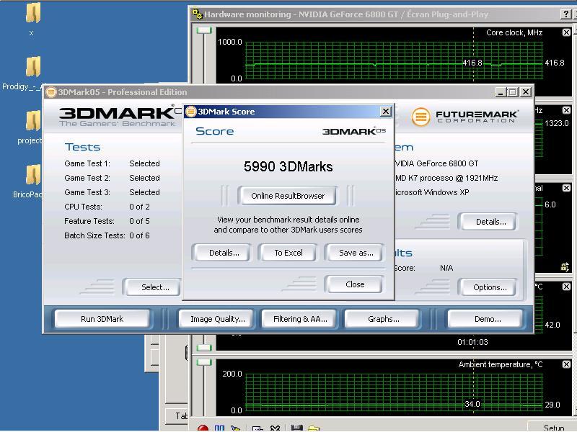
Task: Hide the °C graph showing 42.0
Action: pos(566,286)
